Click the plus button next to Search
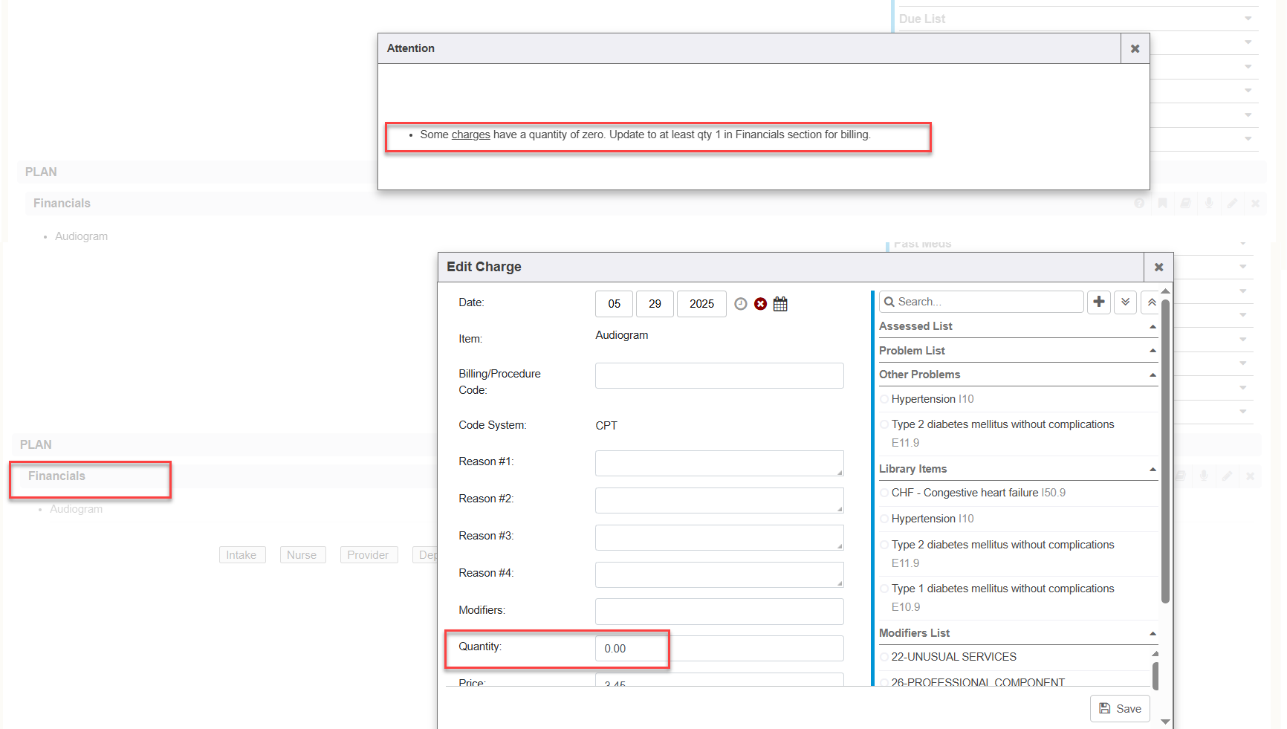This screenshot has width=1287, height=729. tap(1098, 302)
